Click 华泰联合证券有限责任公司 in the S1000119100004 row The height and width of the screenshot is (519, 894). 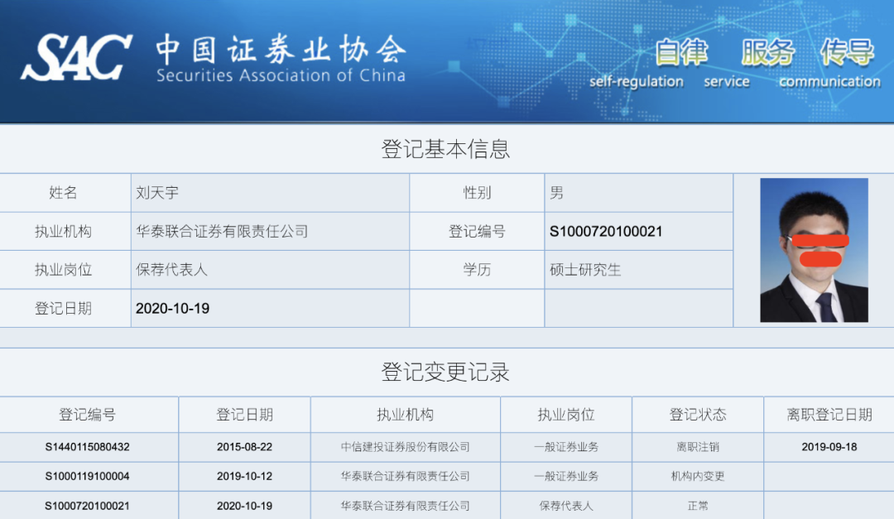point(406,476)
